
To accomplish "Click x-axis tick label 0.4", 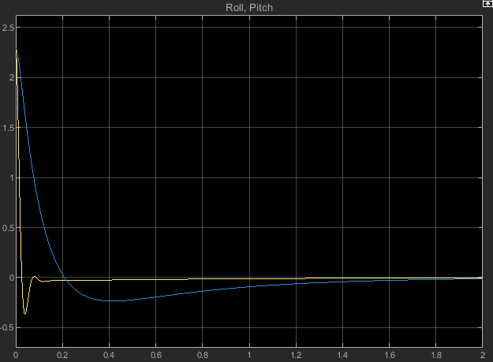I will [109, 356].
